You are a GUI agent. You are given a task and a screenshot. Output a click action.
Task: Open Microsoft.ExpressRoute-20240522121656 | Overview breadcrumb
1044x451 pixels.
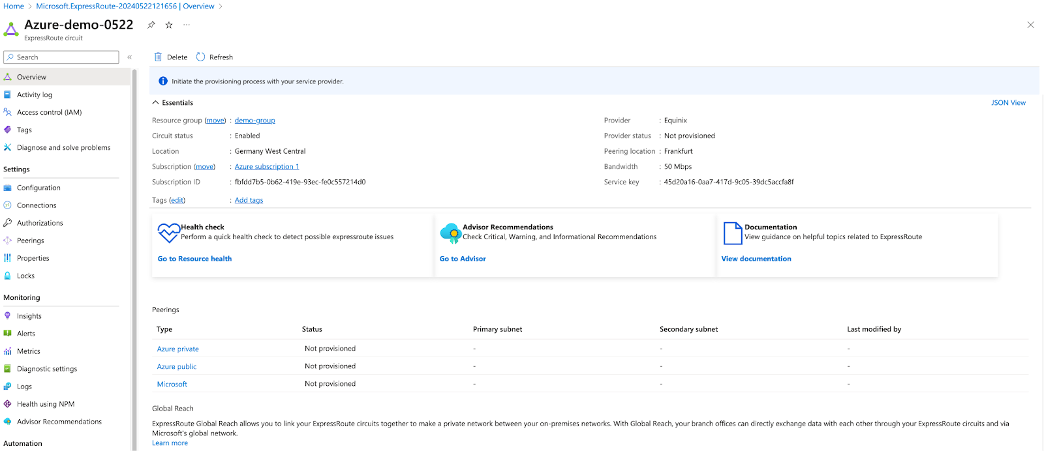pyautogui.click(x=125, y=6)
